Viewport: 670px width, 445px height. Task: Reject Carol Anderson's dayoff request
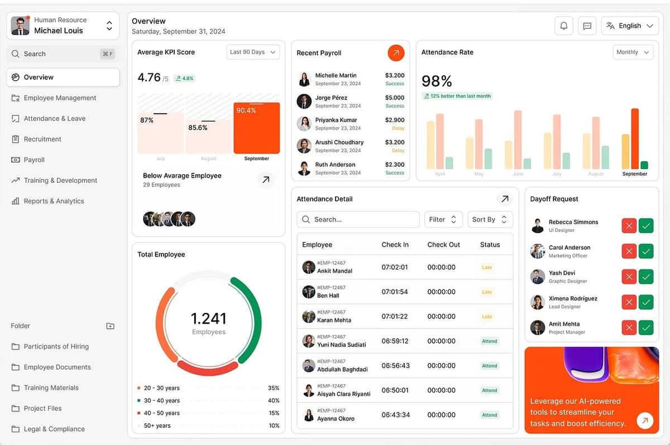coord(629,251)
